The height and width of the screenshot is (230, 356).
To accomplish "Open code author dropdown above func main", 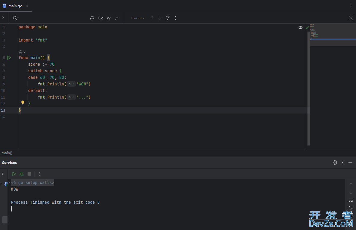I will [x=22, y=52].
